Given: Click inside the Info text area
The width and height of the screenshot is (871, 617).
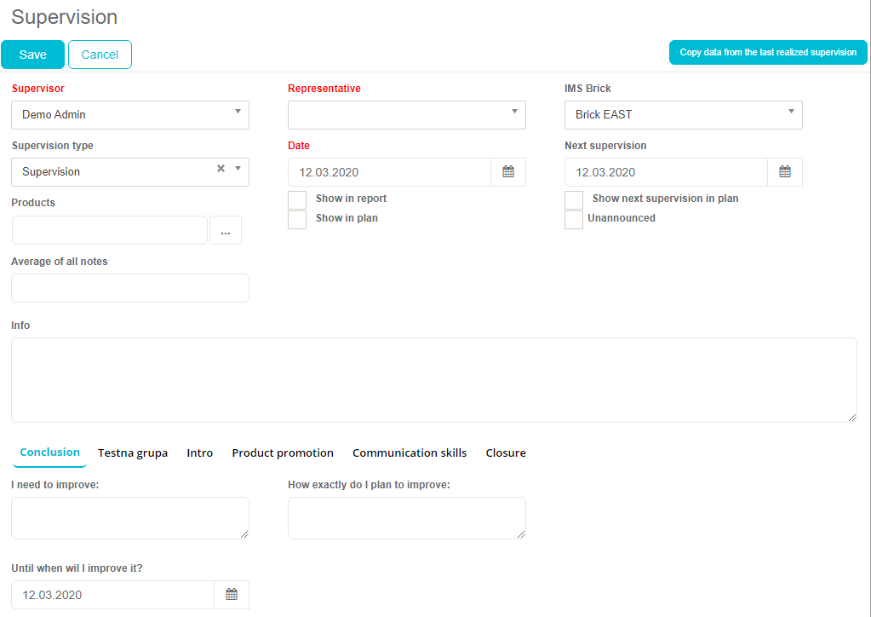Looking at the screenshot, I should click(x=434, y=380).
